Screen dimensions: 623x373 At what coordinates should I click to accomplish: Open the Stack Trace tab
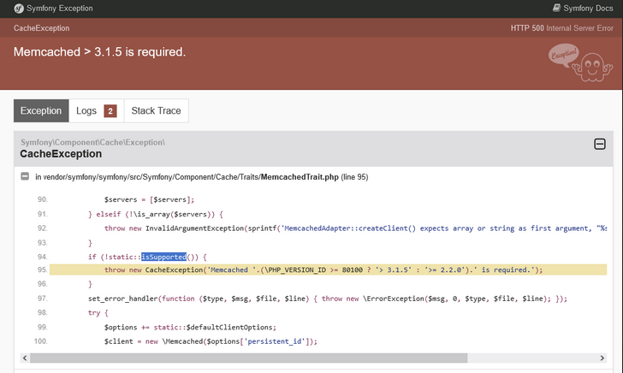click(x=156, y=111)
